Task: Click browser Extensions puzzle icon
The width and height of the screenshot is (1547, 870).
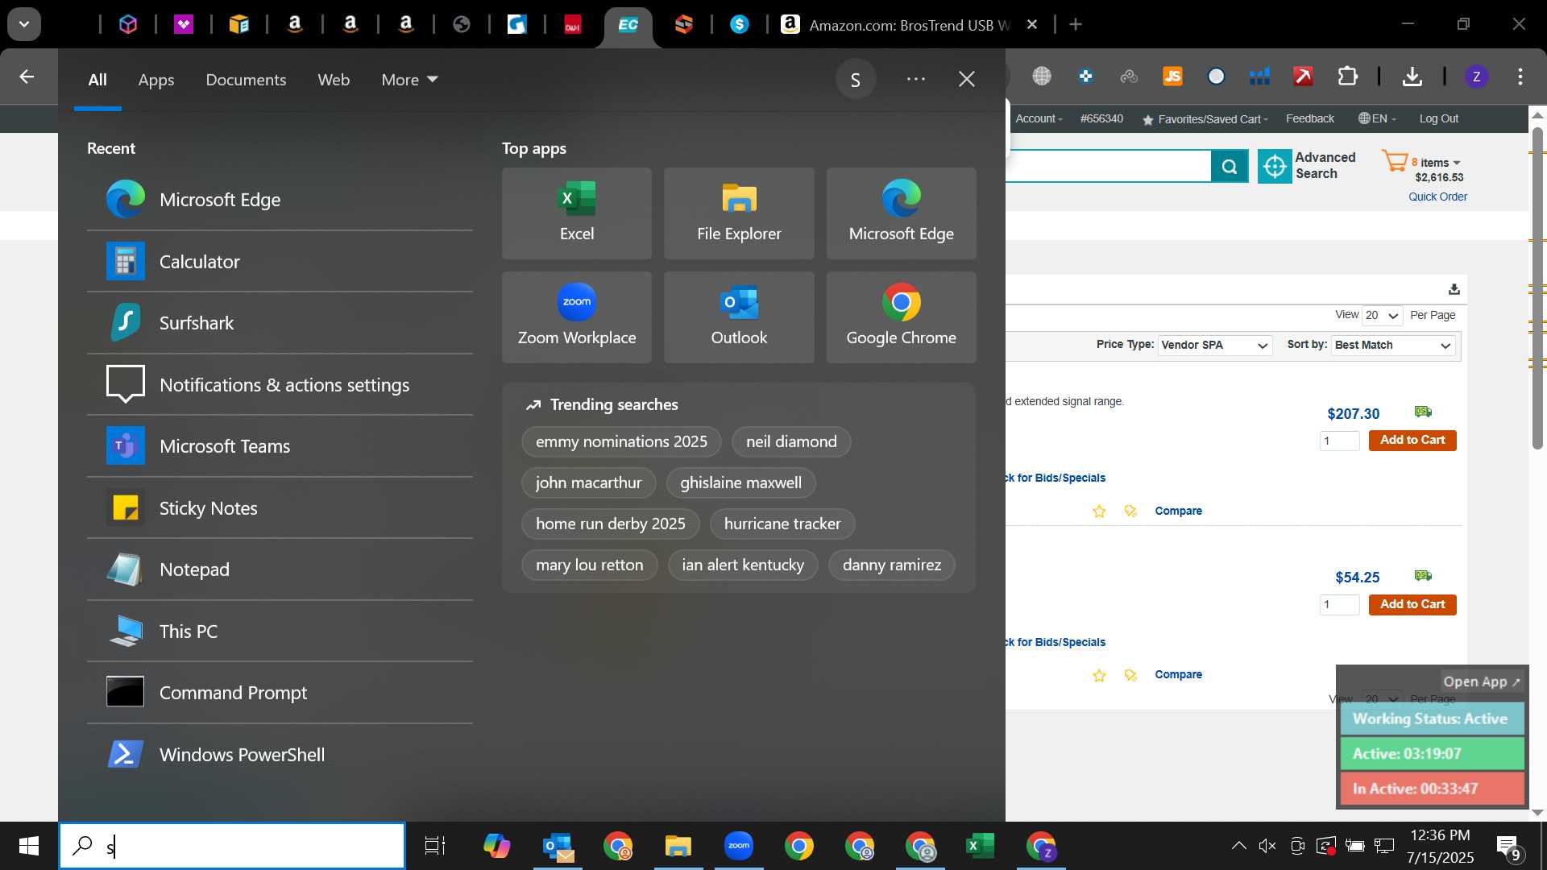Action: [x=1347, y=77]
